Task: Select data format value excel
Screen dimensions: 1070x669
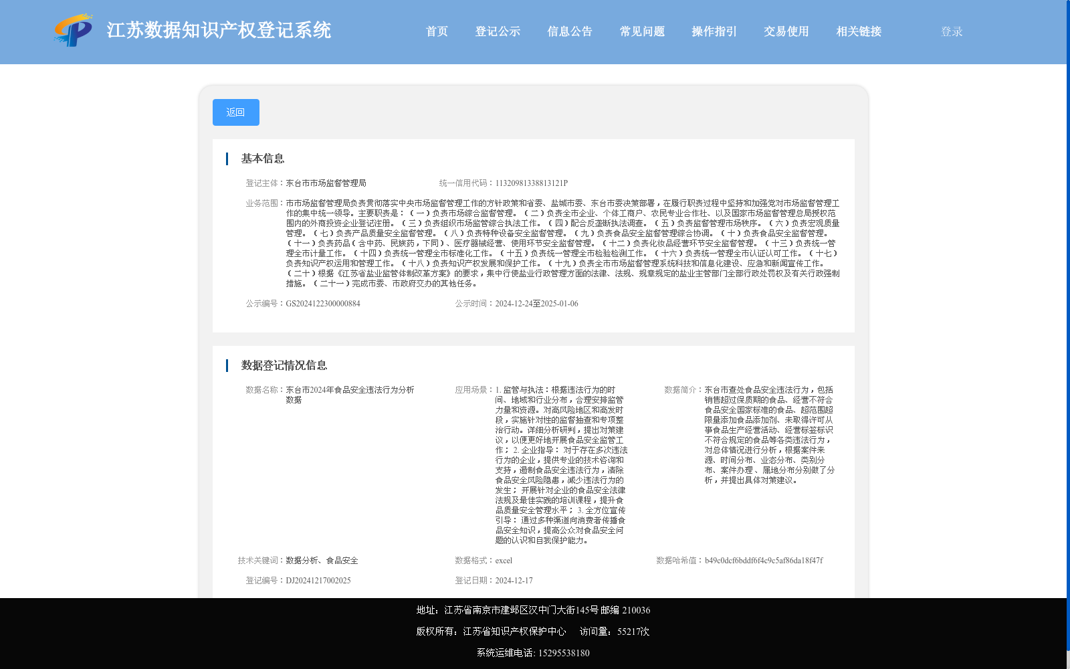Action: [x=504, y=561]
